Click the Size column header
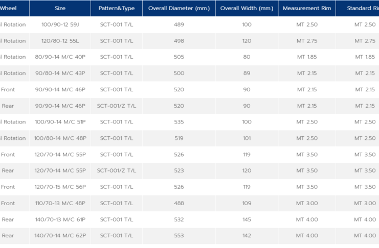Image resolution: width=379 pixels, height=248 pixels. (60, 8)
